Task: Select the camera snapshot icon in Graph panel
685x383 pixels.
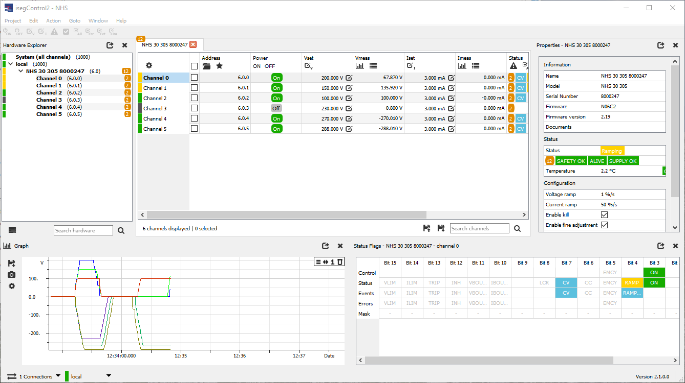Action: tap(11, 275)
